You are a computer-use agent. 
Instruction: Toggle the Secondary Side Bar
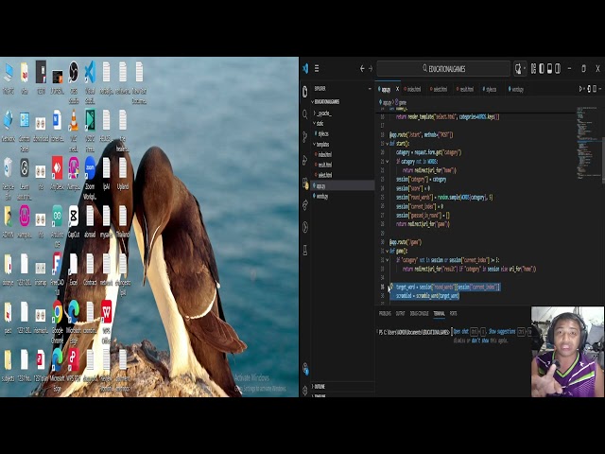tap(558, 69)
